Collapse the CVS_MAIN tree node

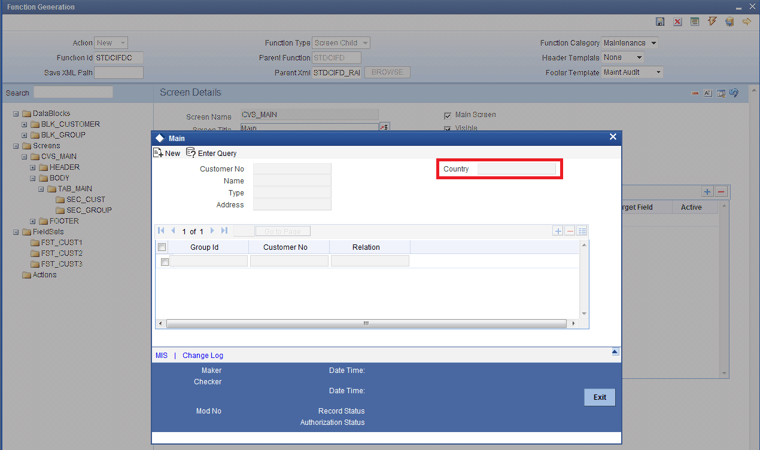(x=25, y=157)
